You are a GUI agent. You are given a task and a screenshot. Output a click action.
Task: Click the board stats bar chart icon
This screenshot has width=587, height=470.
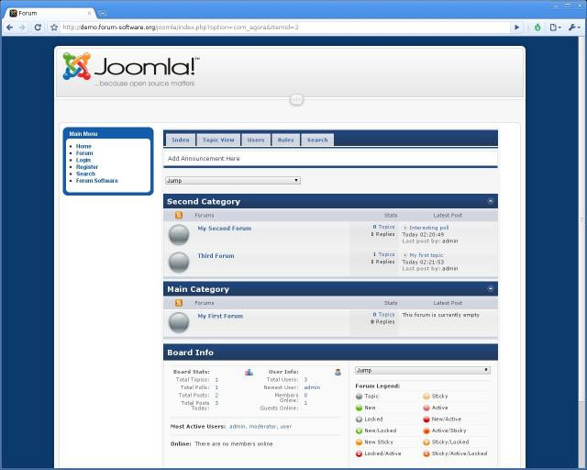[x=249, y=372]
